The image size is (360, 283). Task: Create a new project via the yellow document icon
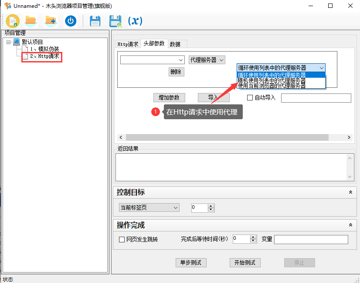pos(12,21)
